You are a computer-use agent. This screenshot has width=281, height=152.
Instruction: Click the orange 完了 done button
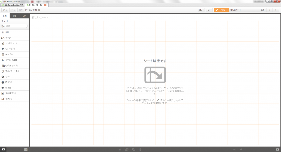tap(221, 10)
